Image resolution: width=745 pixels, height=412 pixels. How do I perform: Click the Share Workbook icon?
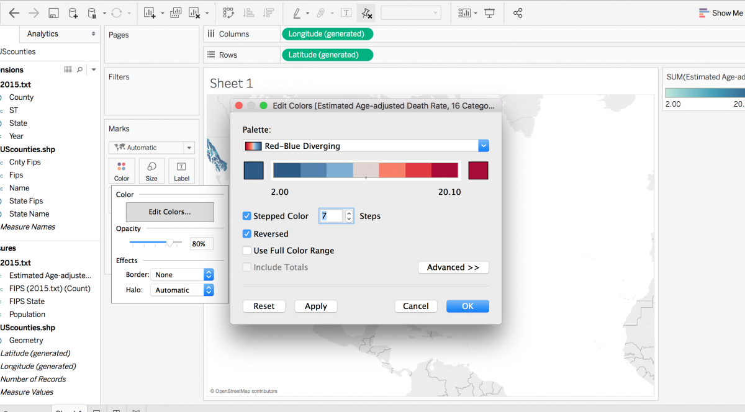click(518, 12)
